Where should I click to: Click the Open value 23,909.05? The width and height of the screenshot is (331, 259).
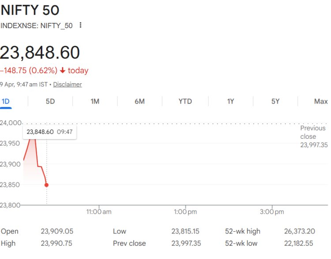[57, 231]
